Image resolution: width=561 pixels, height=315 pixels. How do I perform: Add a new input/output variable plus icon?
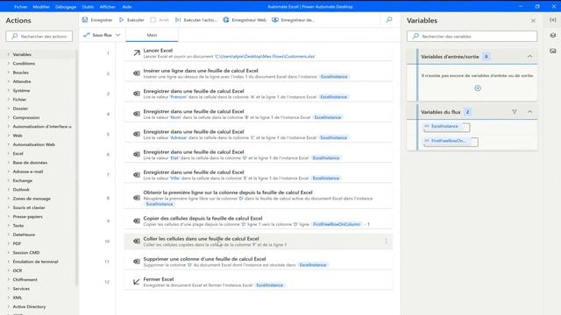(478, 88)
